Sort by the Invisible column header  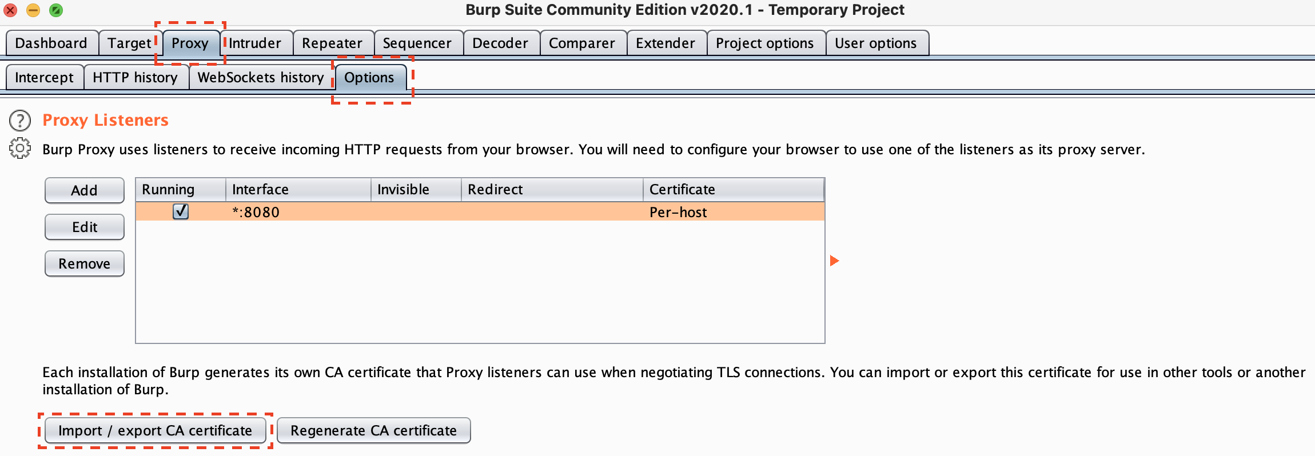coord(416,190)
